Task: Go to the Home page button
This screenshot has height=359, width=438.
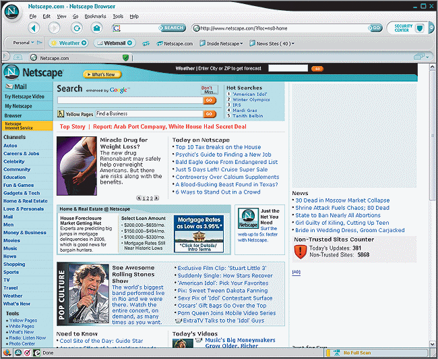Action: (x=96, y=28)
